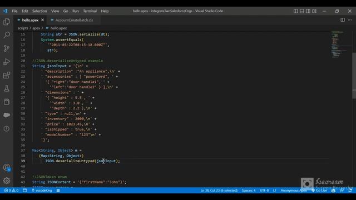Open errors and warnings status indicator
The image size is (356, 200).
coord(11,191)
